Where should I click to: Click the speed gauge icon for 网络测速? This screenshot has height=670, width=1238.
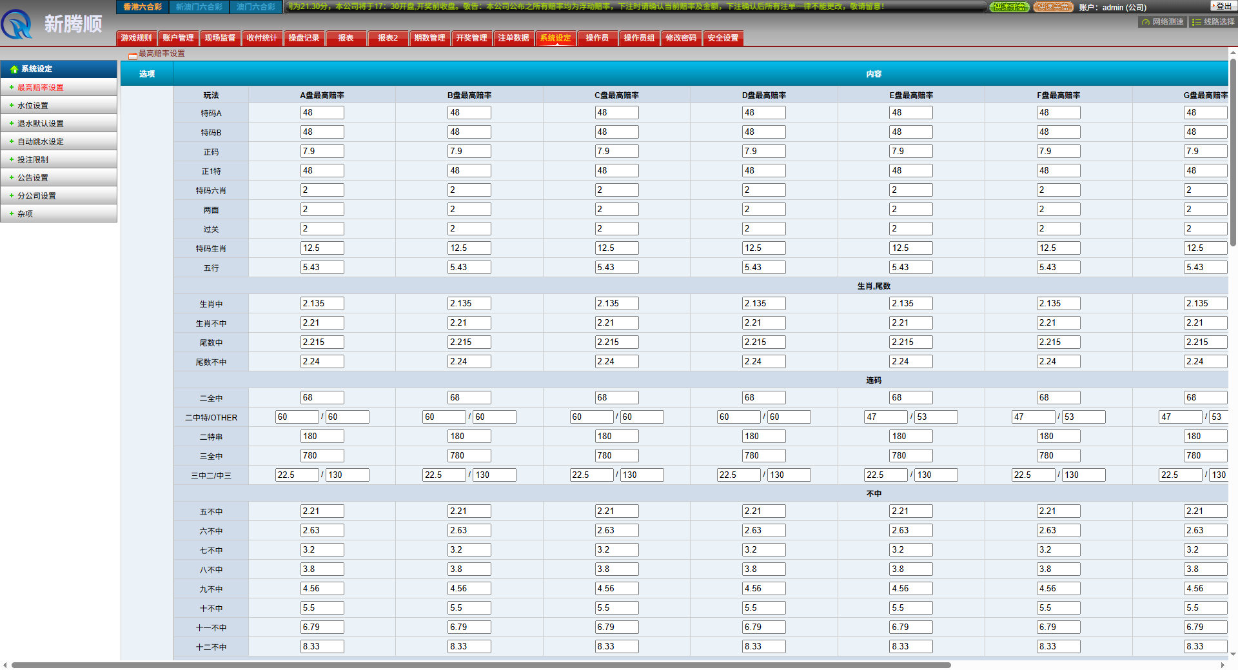click(1145, 22)
